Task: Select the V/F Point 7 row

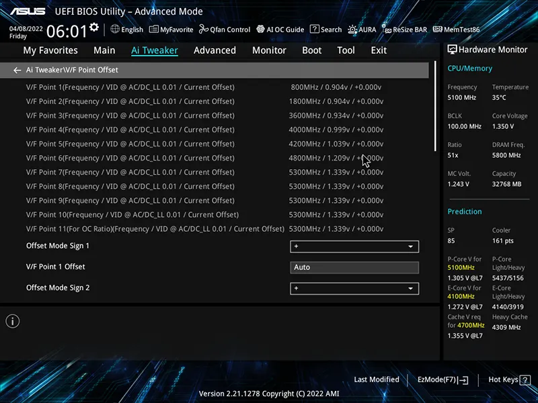Action: tap(204, 172)
